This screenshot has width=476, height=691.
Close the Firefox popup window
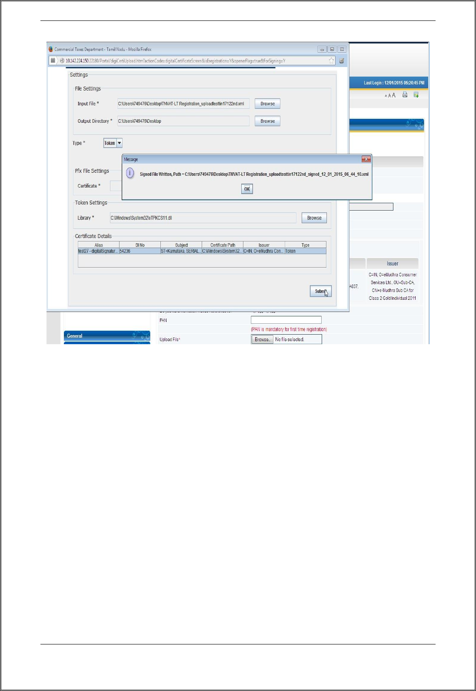click(x=342, y=50)
